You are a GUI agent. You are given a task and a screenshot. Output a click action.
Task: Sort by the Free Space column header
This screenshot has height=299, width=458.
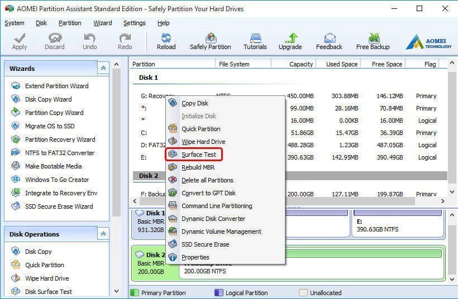(384, 64)
